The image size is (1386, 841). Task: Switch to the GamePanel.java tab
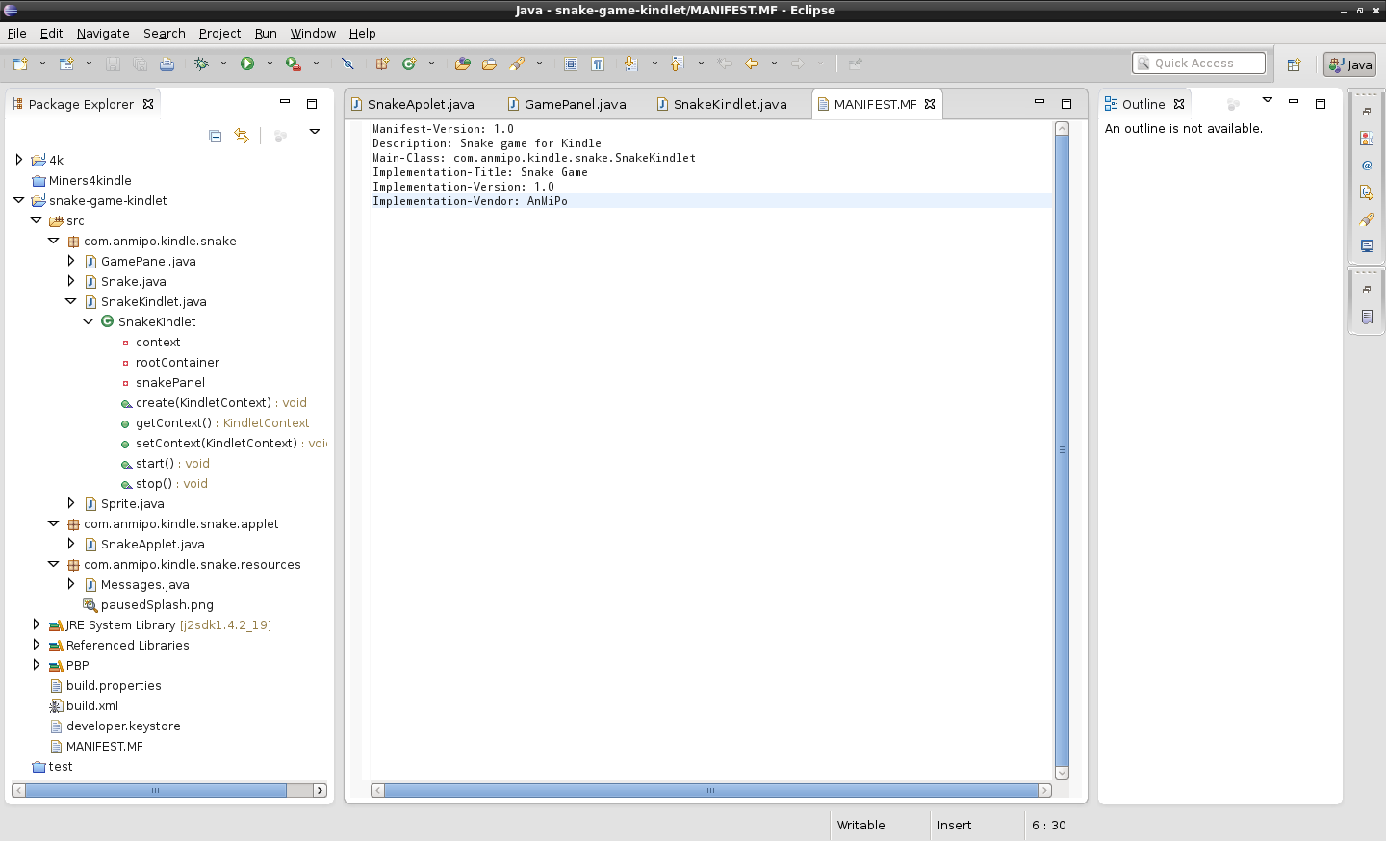[x=575, y=104]
